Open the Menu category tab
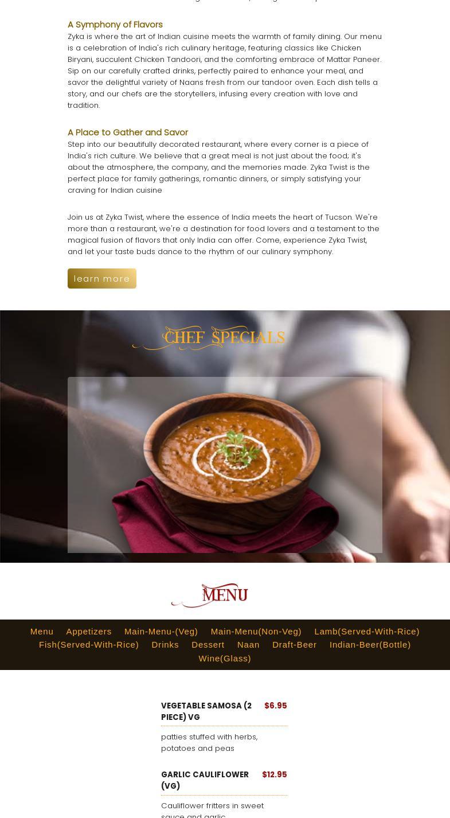Screen dimensions: 450x818 coord(42,631)
